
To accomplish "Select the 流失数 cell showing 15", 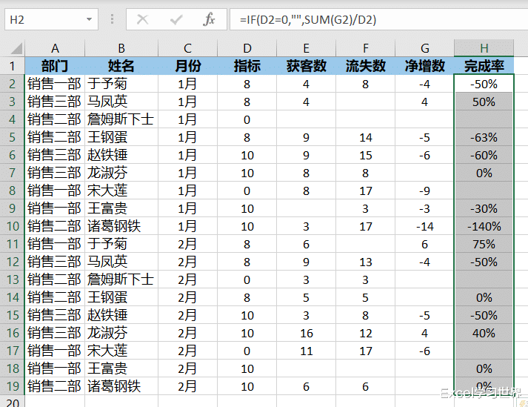I will [365, 155].
